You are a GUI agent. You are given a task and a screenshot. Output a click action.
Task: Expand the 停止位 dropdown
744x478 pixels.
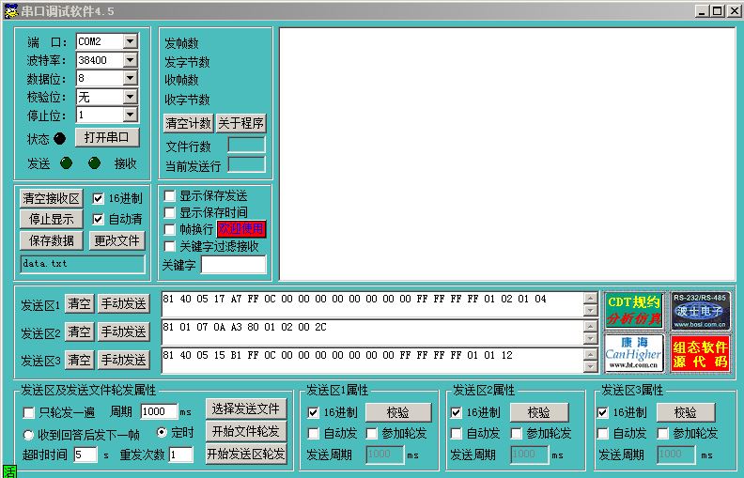tap(130, 115)
